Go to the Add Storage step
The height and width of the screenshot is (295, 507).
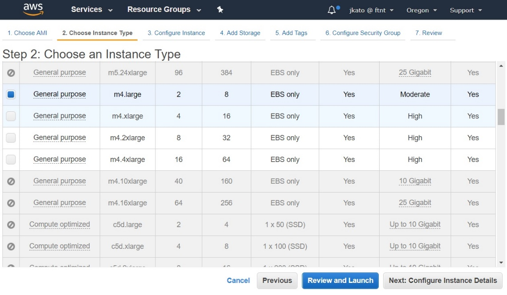point(240,33)
